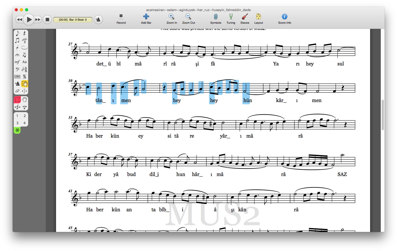Screen dimensions: 397x251
Task: Activate the red dashed rectangle selection mode
Action: click(x=17, y=100)
